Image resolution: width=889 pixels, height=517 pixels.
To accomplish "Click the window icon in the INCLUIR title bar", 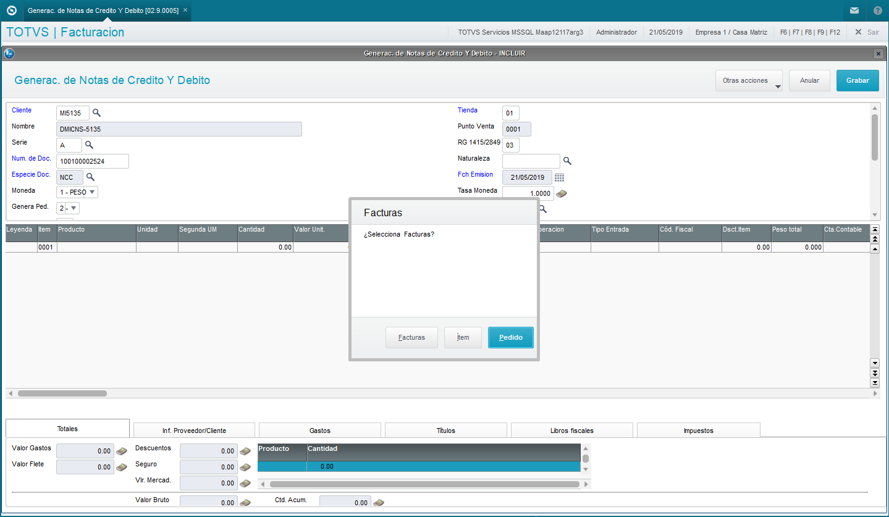I will coord(9,53).
